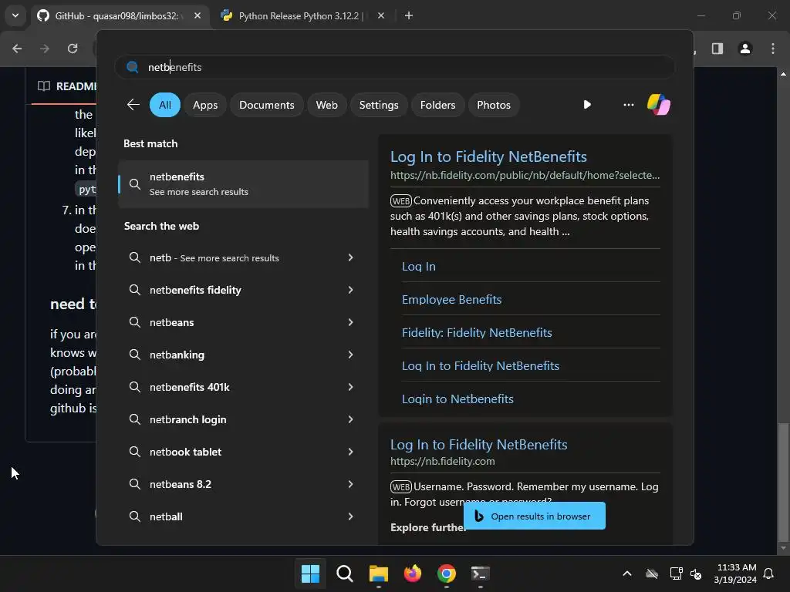This screenshot has height=592, width=790.
Task: Reload the page in Chrome
Action: 73,49
